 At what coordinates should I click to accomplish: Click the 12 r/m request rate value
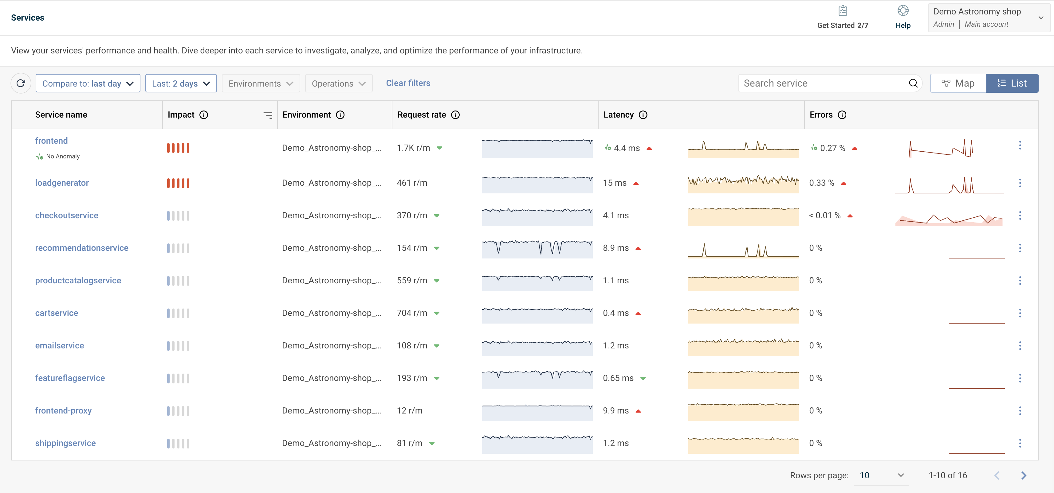pos(410,410)
